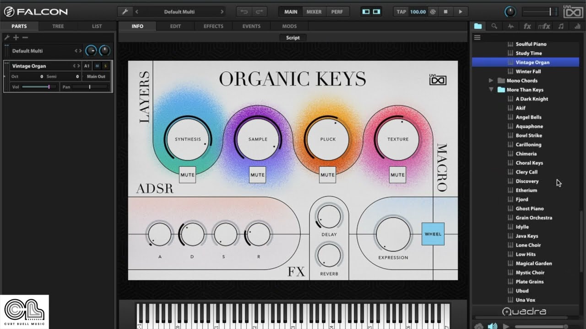Click the undo arrow in the top toolbar
This screenshot has width=586, height=329.
coord(244,12)
